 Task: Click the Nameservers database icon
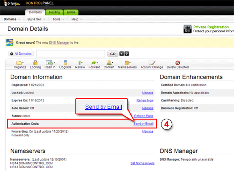point(127,63)
